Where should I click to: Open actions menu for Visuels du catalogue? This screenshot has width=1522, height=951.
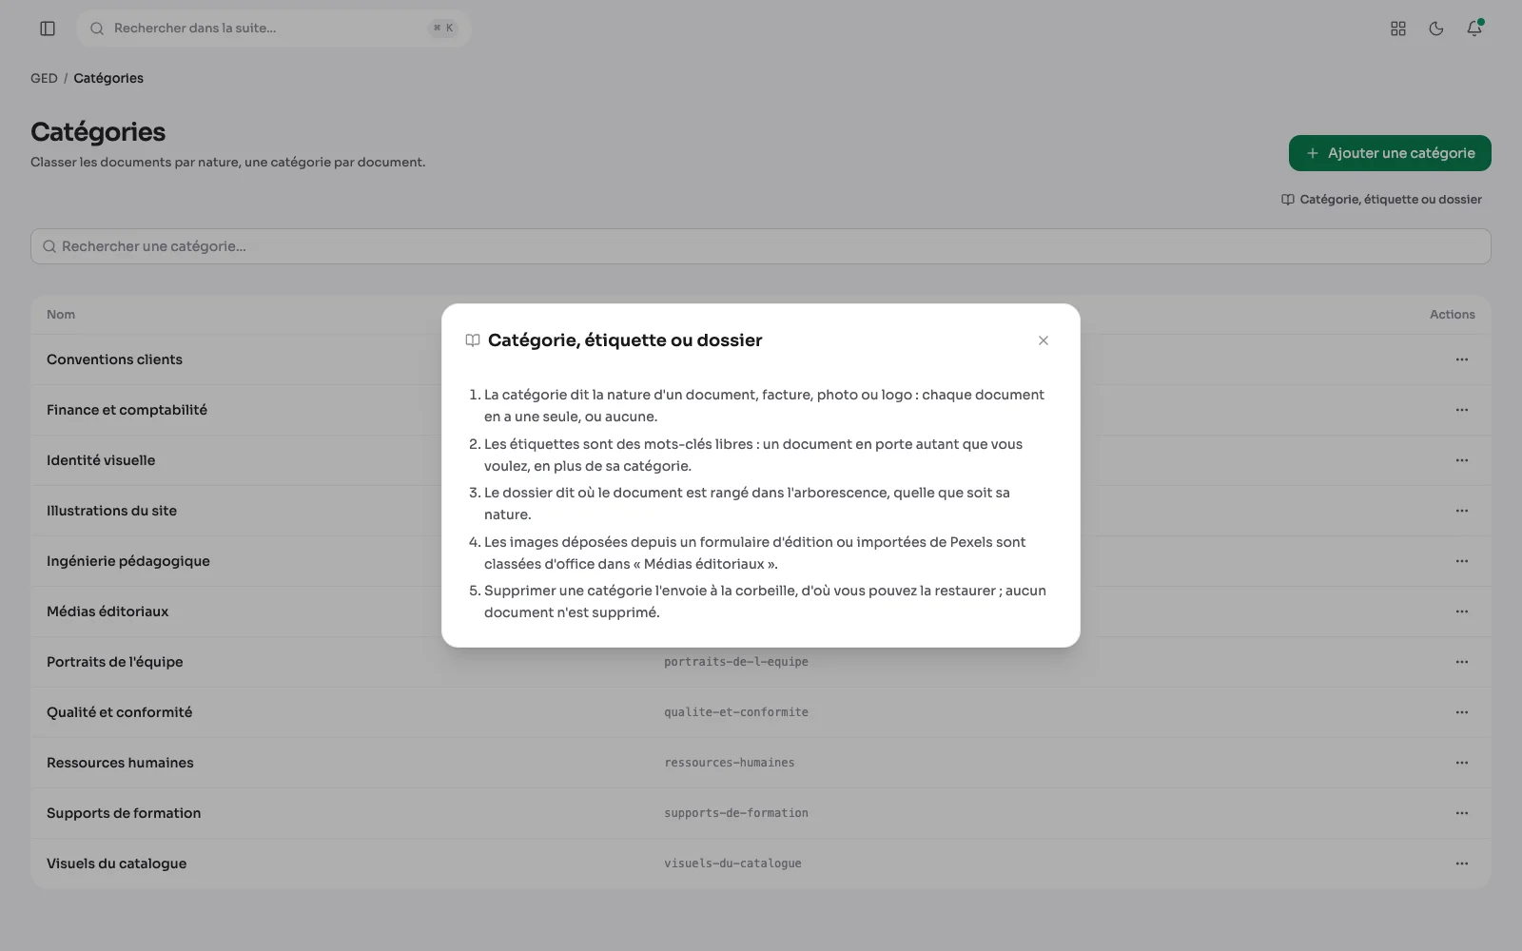click(1462, 864)
